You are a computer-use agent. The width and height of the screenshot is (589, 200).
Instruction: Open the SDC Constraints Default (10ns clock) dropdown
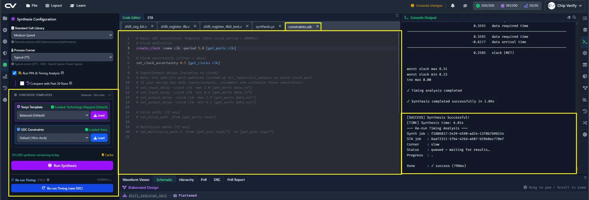pos(53,138)
